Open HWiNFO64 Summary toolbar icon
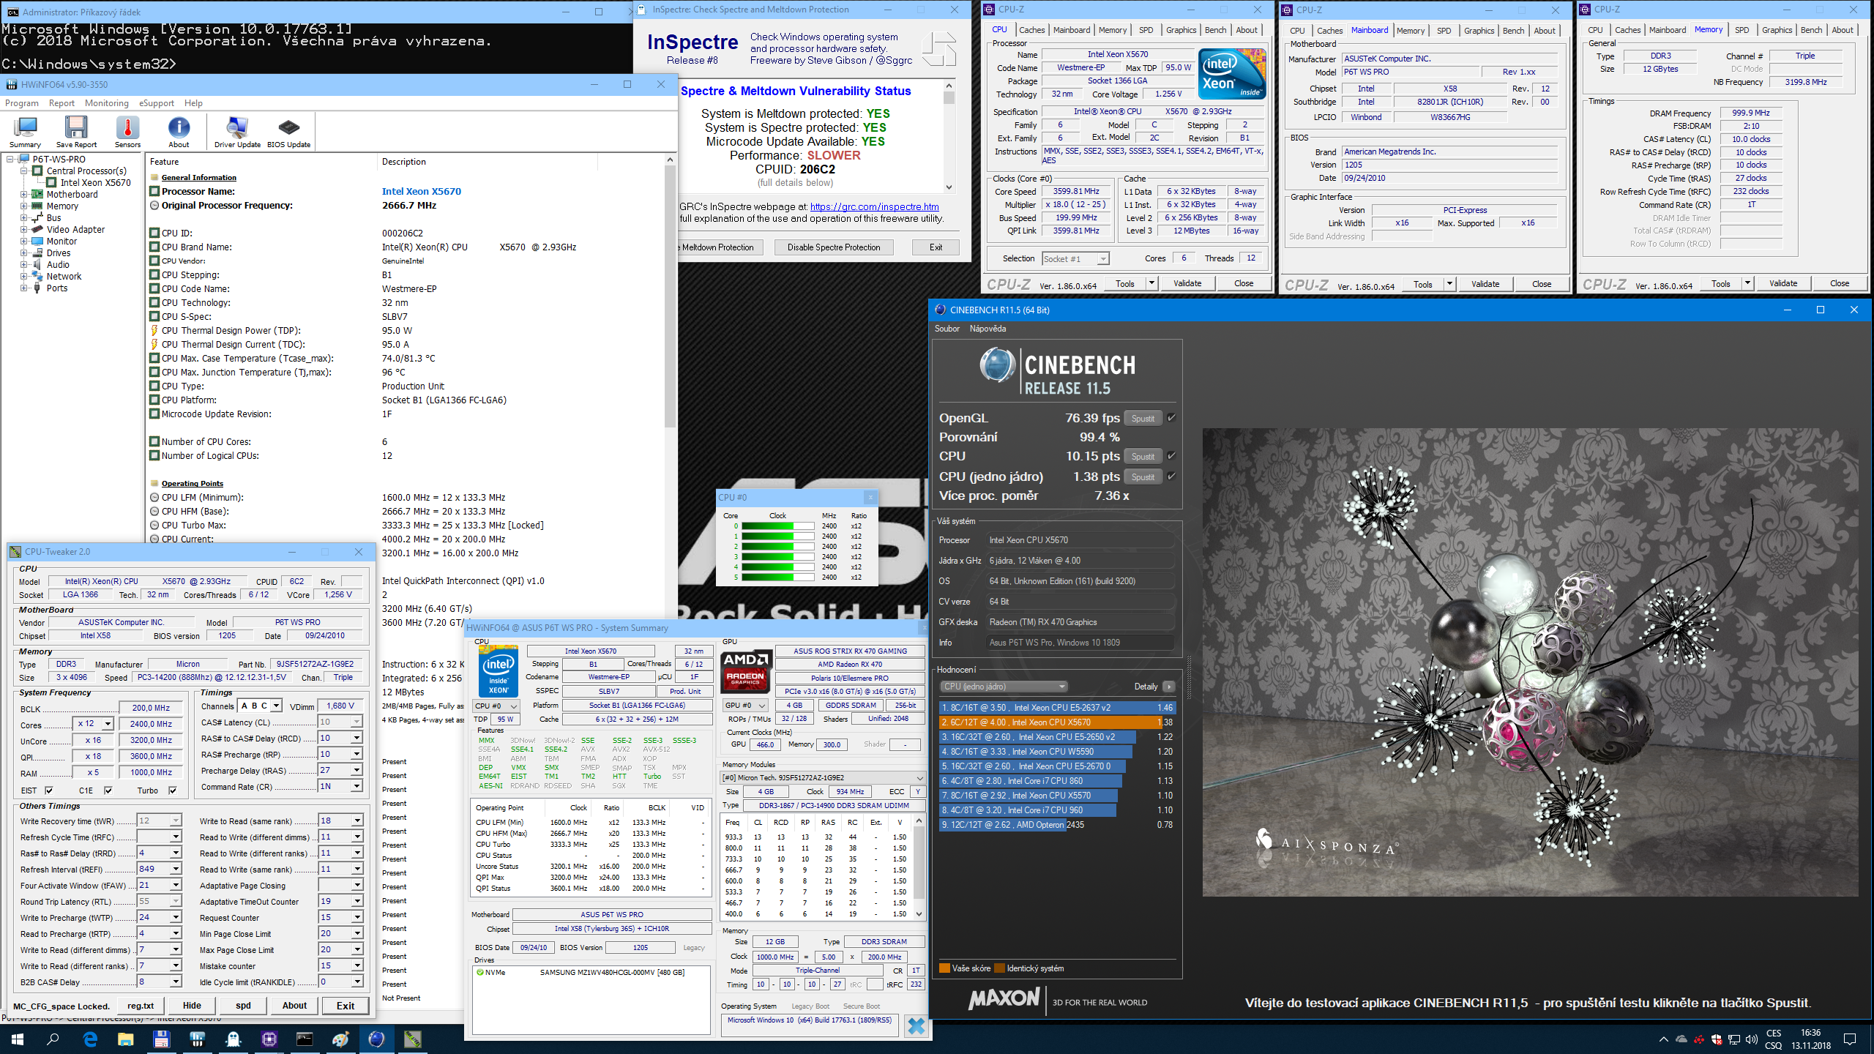This screenshot has height=1054, width=1874. pos(25,132)
